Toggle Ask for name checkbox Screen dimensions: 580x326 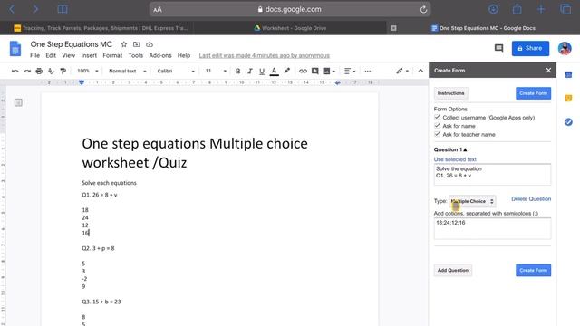438,126
